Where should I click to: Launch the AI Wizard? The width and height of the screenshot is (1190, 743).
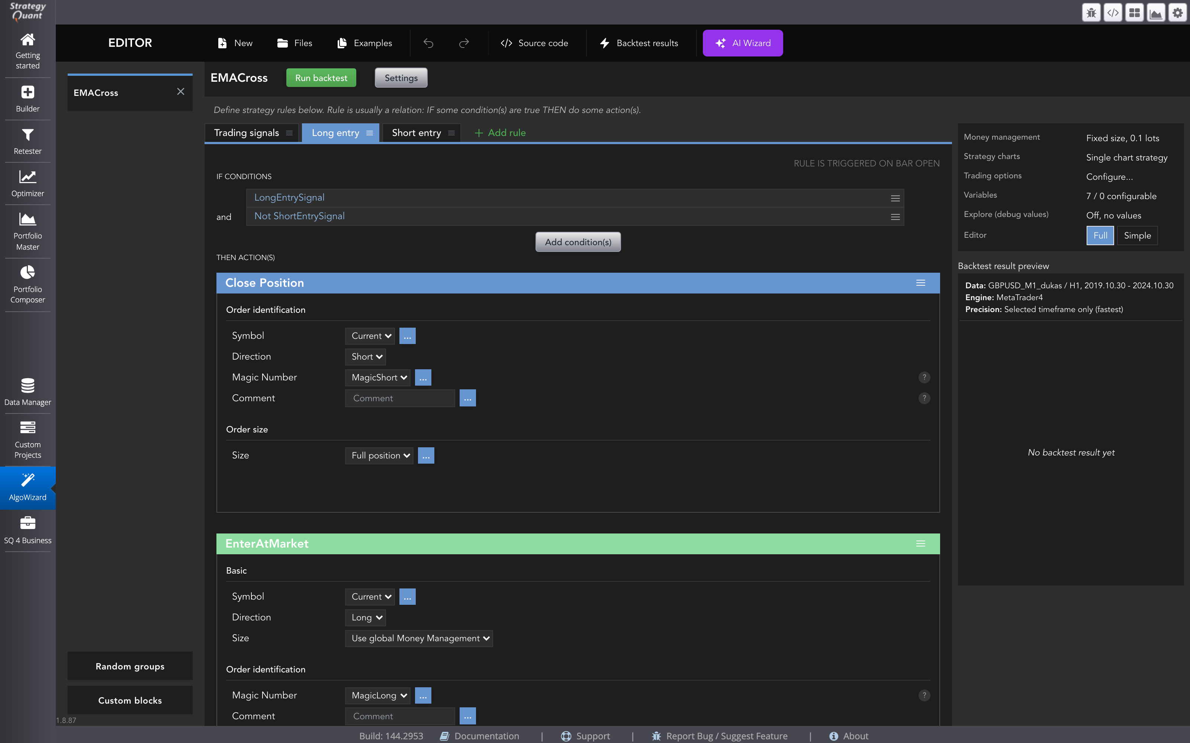(x=743, y=43)
